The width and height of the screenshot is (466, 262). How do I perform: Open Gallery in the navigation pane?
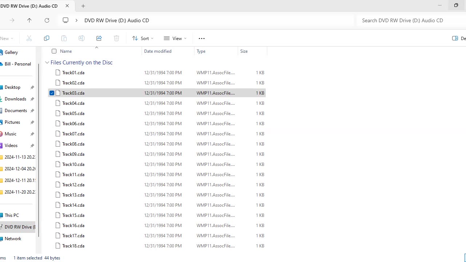tap(11, 52)
